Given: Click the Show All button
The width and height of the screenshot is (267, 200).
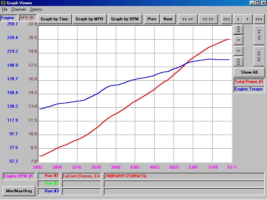Looking at the screenshot, I should click(249, 72).
